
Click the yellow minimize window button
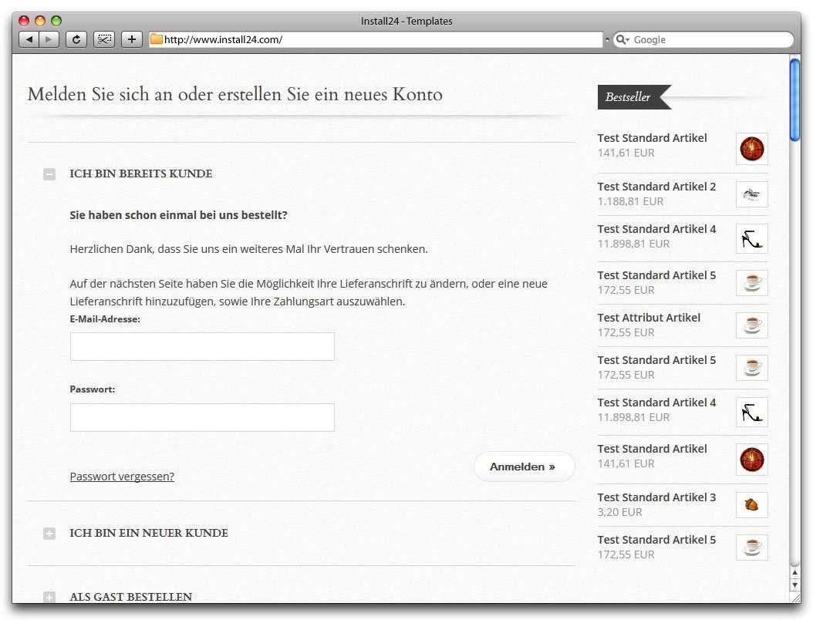tap(40, 21)
